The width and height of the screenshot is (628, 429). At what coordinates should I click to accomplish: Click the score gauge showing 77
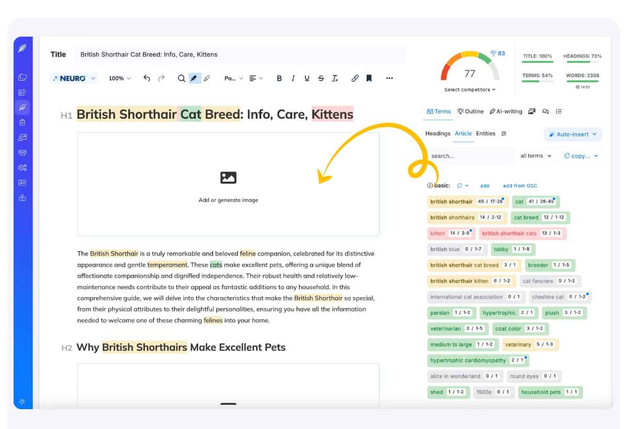point(469,67)
